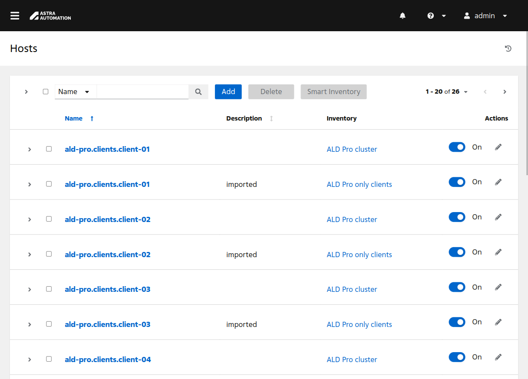Viewport: 528px width, 379px height.
Task: Disable the first client-01 host toggle
Action: point(457,147)
